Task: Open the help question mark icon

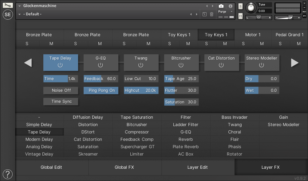Action: pos(8,174)
